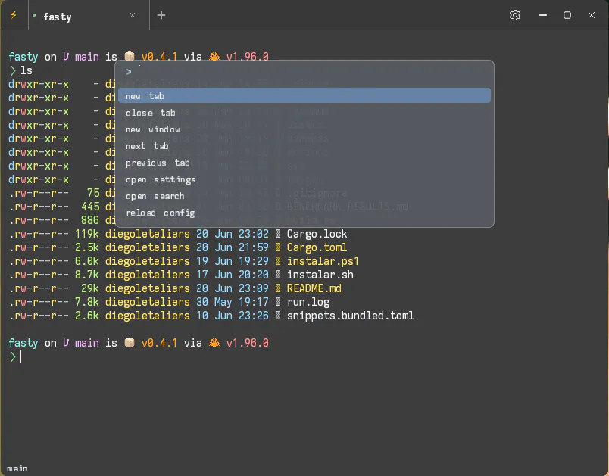Click the Cargo.toml file name
This screenshot has height=476, width=609.
pos(317,247)
